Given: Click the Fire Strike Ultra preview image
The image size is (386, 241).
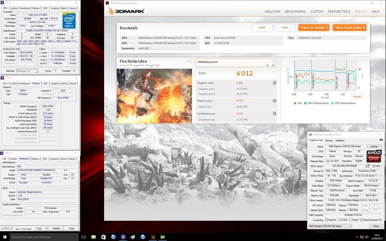Looking at the screenshot, I should (154, 96).
